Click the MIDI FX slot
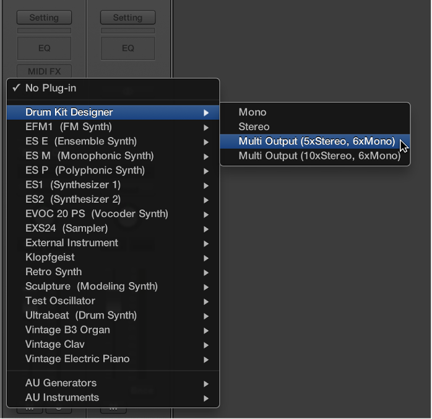 44,71
